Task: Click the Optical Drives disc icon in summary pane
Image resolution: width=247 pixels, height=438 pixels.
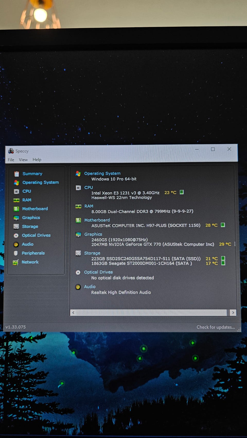Action: click(78, 272)
